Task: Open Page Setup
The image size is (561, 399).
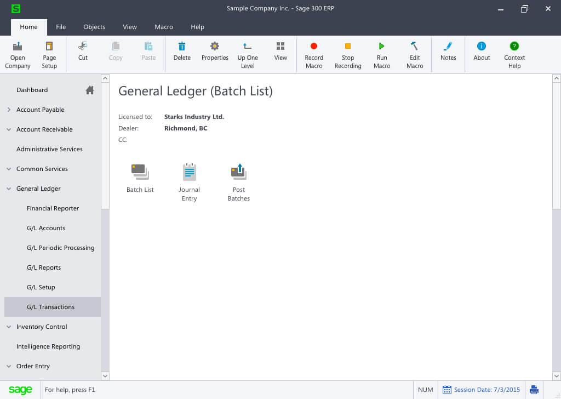Action: pyautogui.click(x=49, y=52)
